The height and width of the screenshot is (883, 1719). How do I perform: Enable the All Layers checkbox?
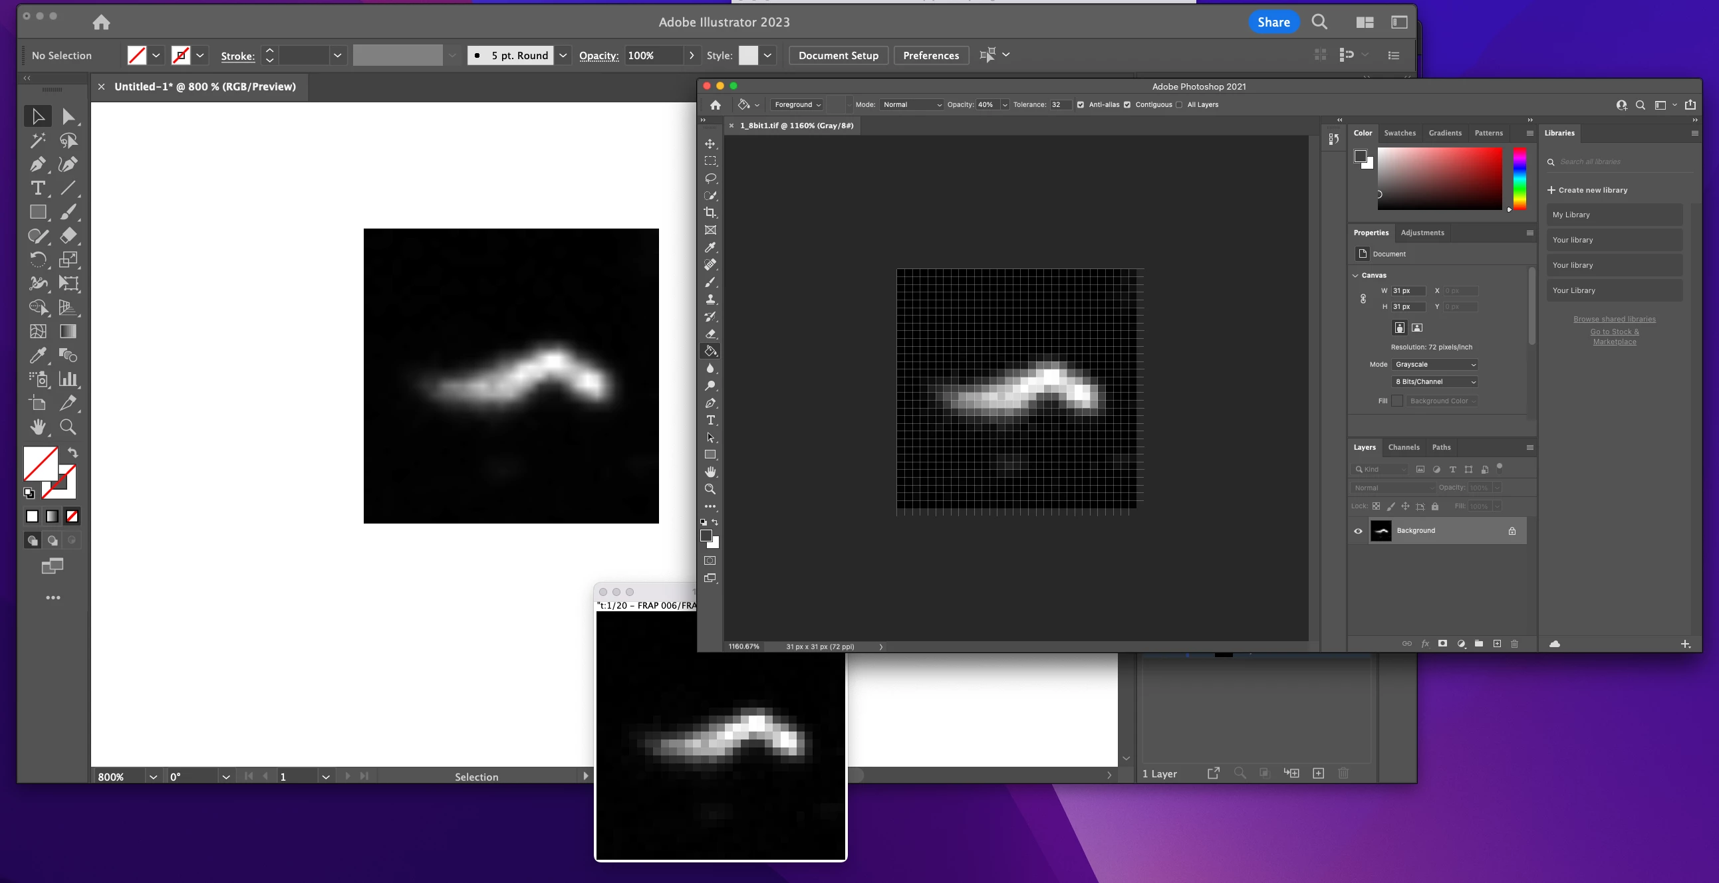(1179, 105)
